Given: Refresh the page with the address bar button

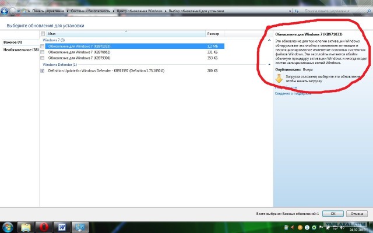Looking at the screenshot, I should click(x=297, y=11).
